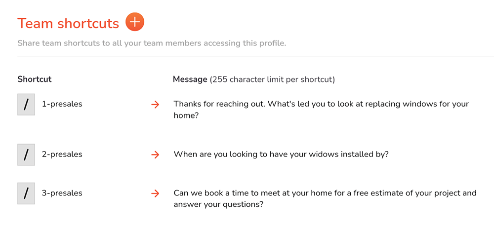Click the Shortcut column header
This screenshot has width=494, height=229.
(x=35, y=79)
